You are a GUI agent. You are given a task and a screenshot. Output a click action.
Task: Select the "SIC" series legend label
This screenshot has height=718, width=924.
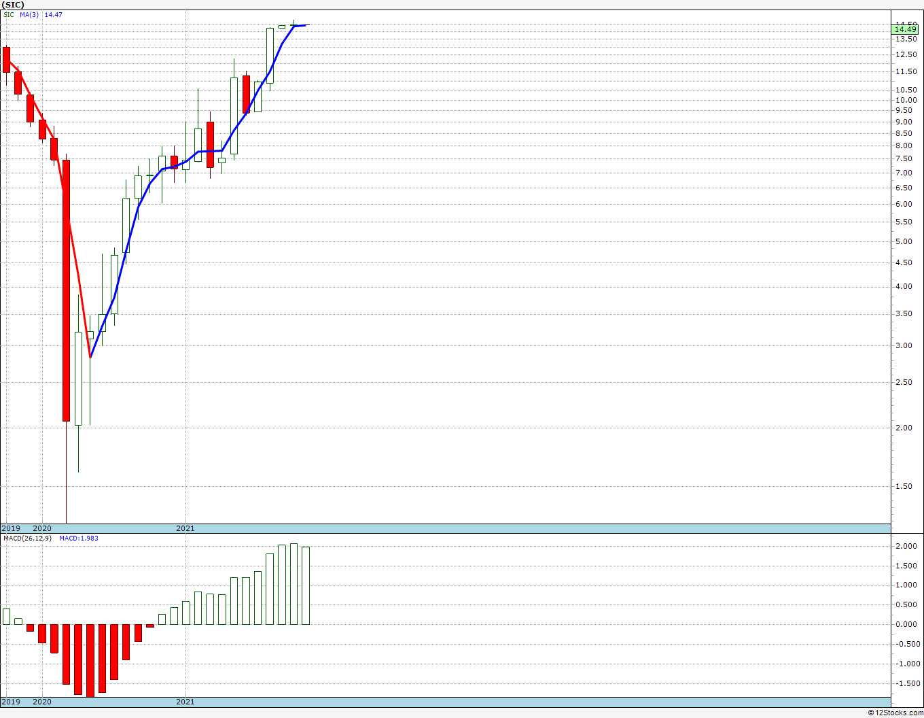(x=9, y=14)
